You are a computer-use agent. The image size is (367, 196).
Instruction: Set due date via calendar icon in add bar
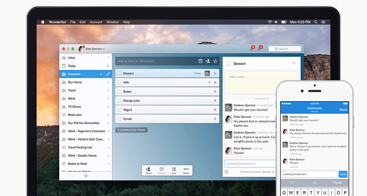(x=200, y=61)
